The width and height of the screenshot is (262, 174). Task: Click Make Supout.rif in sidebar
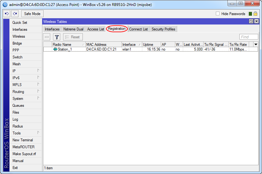click(25, 154)
